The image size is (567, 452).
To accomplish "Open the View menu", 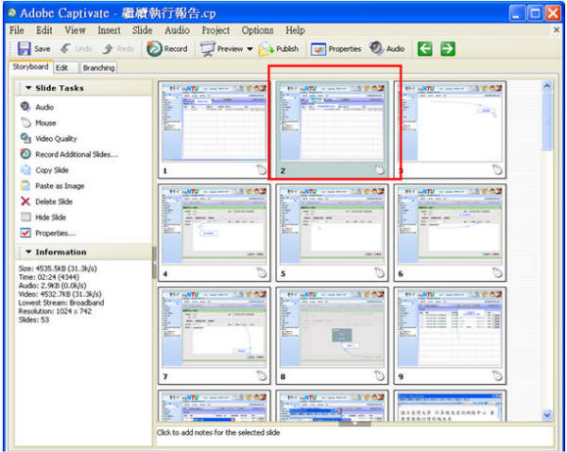I will point(75,30).
